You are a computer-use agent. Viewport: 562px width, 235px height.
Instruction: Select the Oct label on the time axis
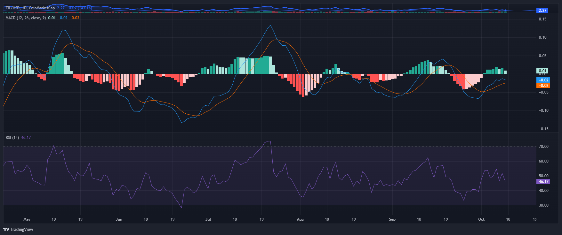481,219
